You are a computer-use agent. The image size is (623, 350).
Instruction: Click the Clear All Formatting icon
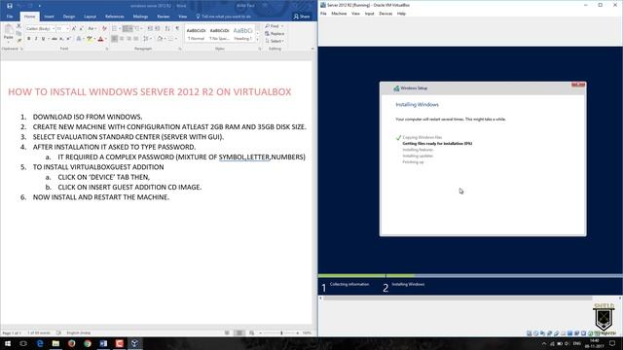104,28
